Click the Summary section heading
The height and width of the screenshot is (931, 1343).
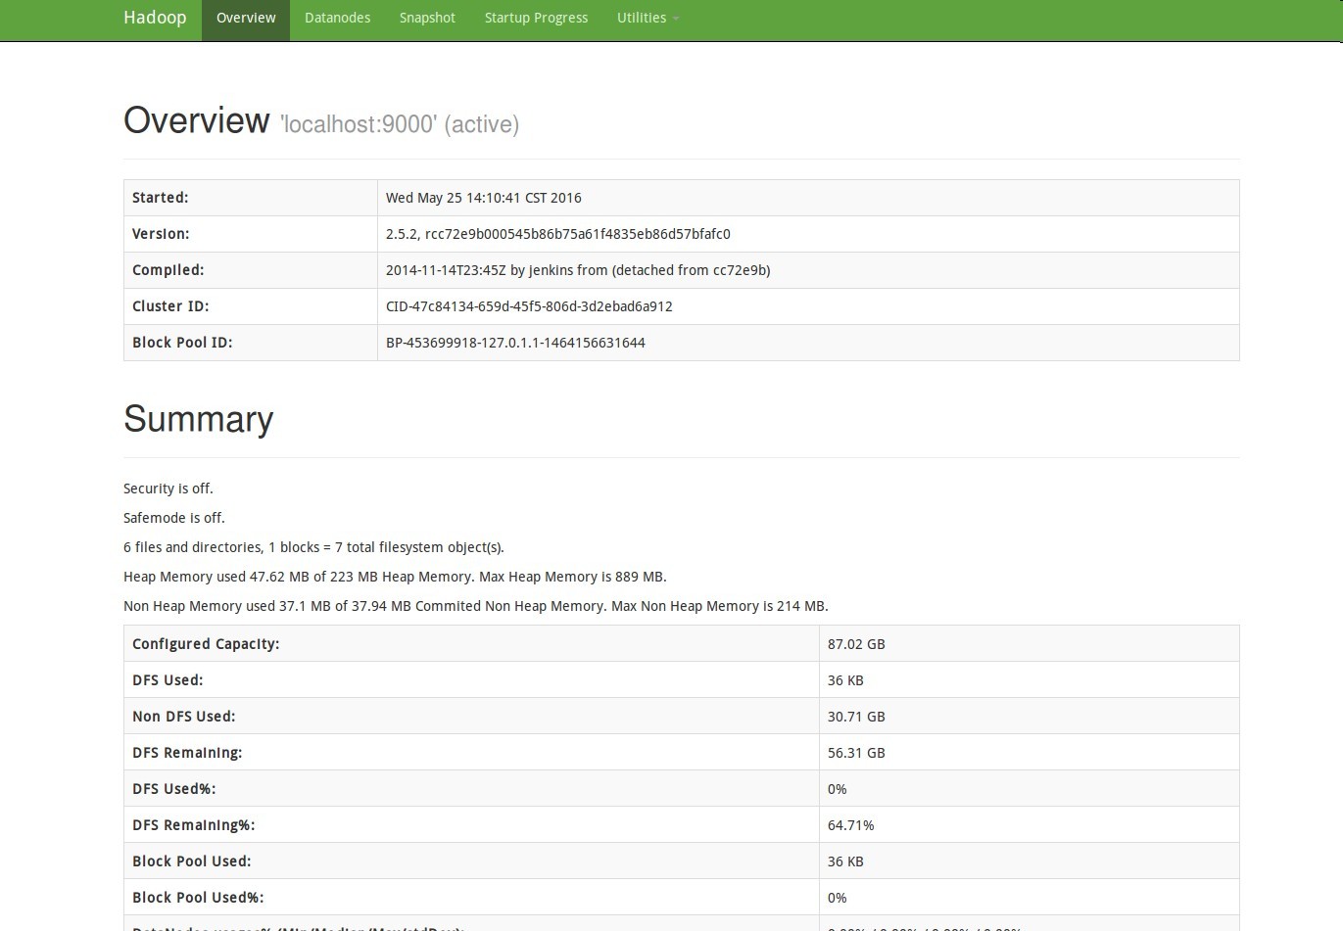pos(198,419)
